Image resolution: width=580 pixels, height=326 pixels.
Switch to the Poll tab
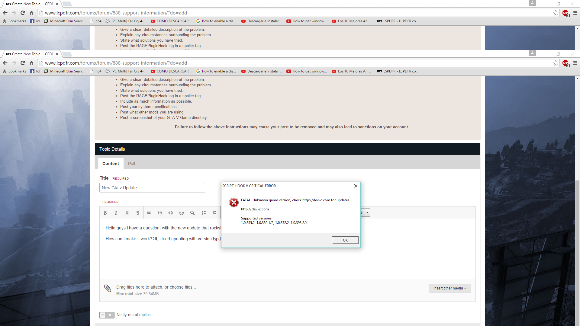pyautogui.click(x=131, y=164)
